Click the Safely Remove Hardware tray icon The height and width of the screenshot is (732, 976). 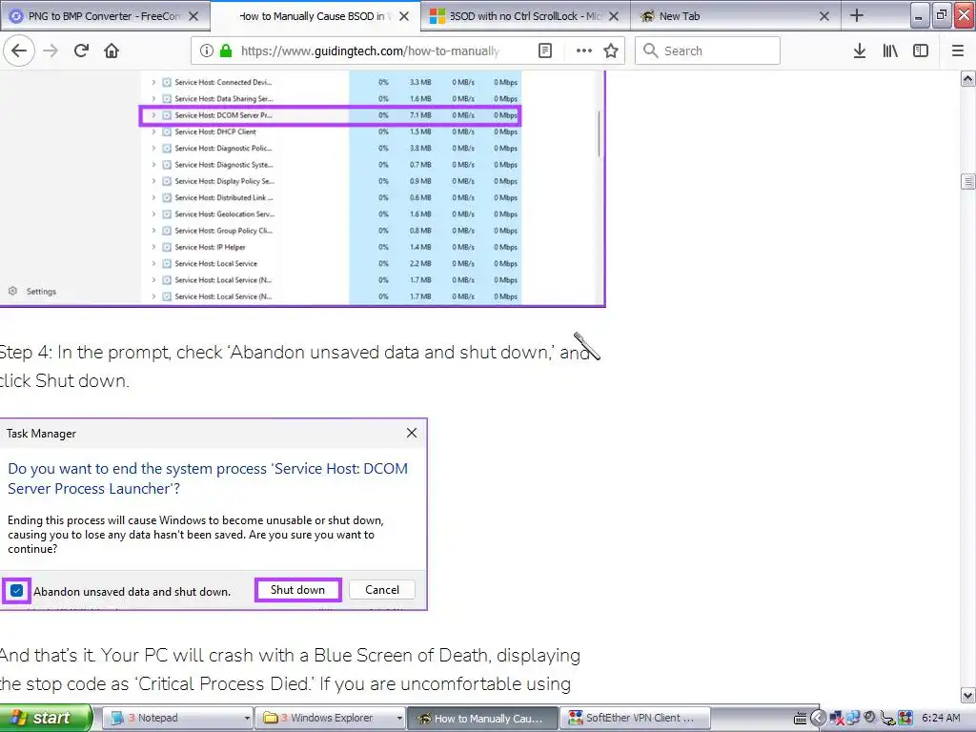(887, 719)
